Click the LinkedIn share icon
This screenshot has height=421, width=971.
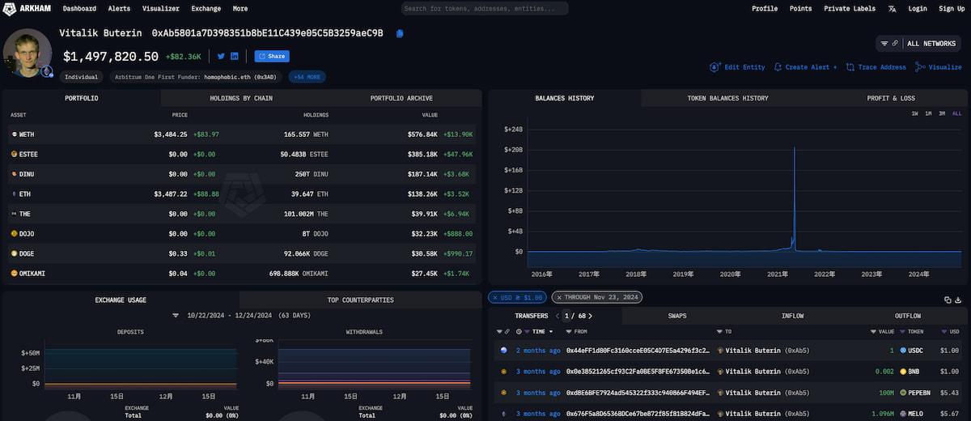pos(235,57)
